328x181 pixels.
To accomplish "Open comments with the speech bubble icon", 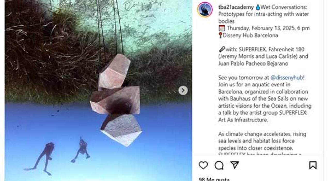I will (x=219, y=165).
